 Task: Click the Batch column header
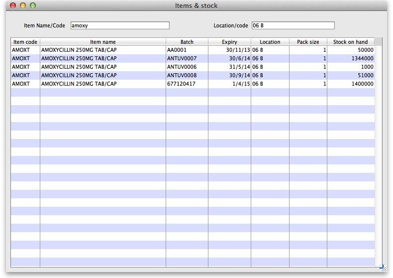[187, 42]
